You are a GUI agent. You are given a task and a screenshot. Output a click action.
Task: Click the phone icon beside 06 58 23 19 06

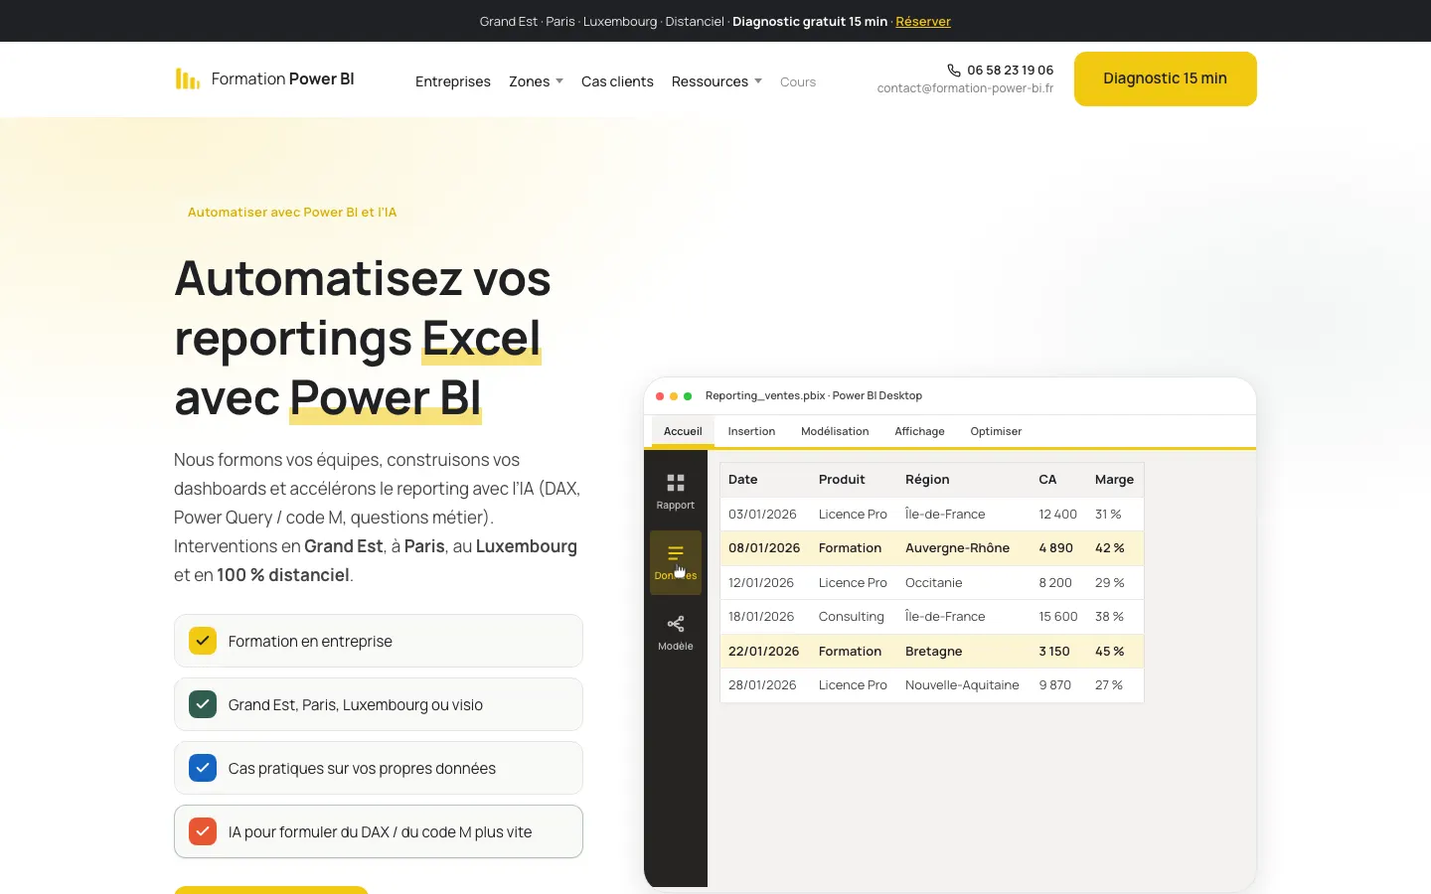(954, 71)
